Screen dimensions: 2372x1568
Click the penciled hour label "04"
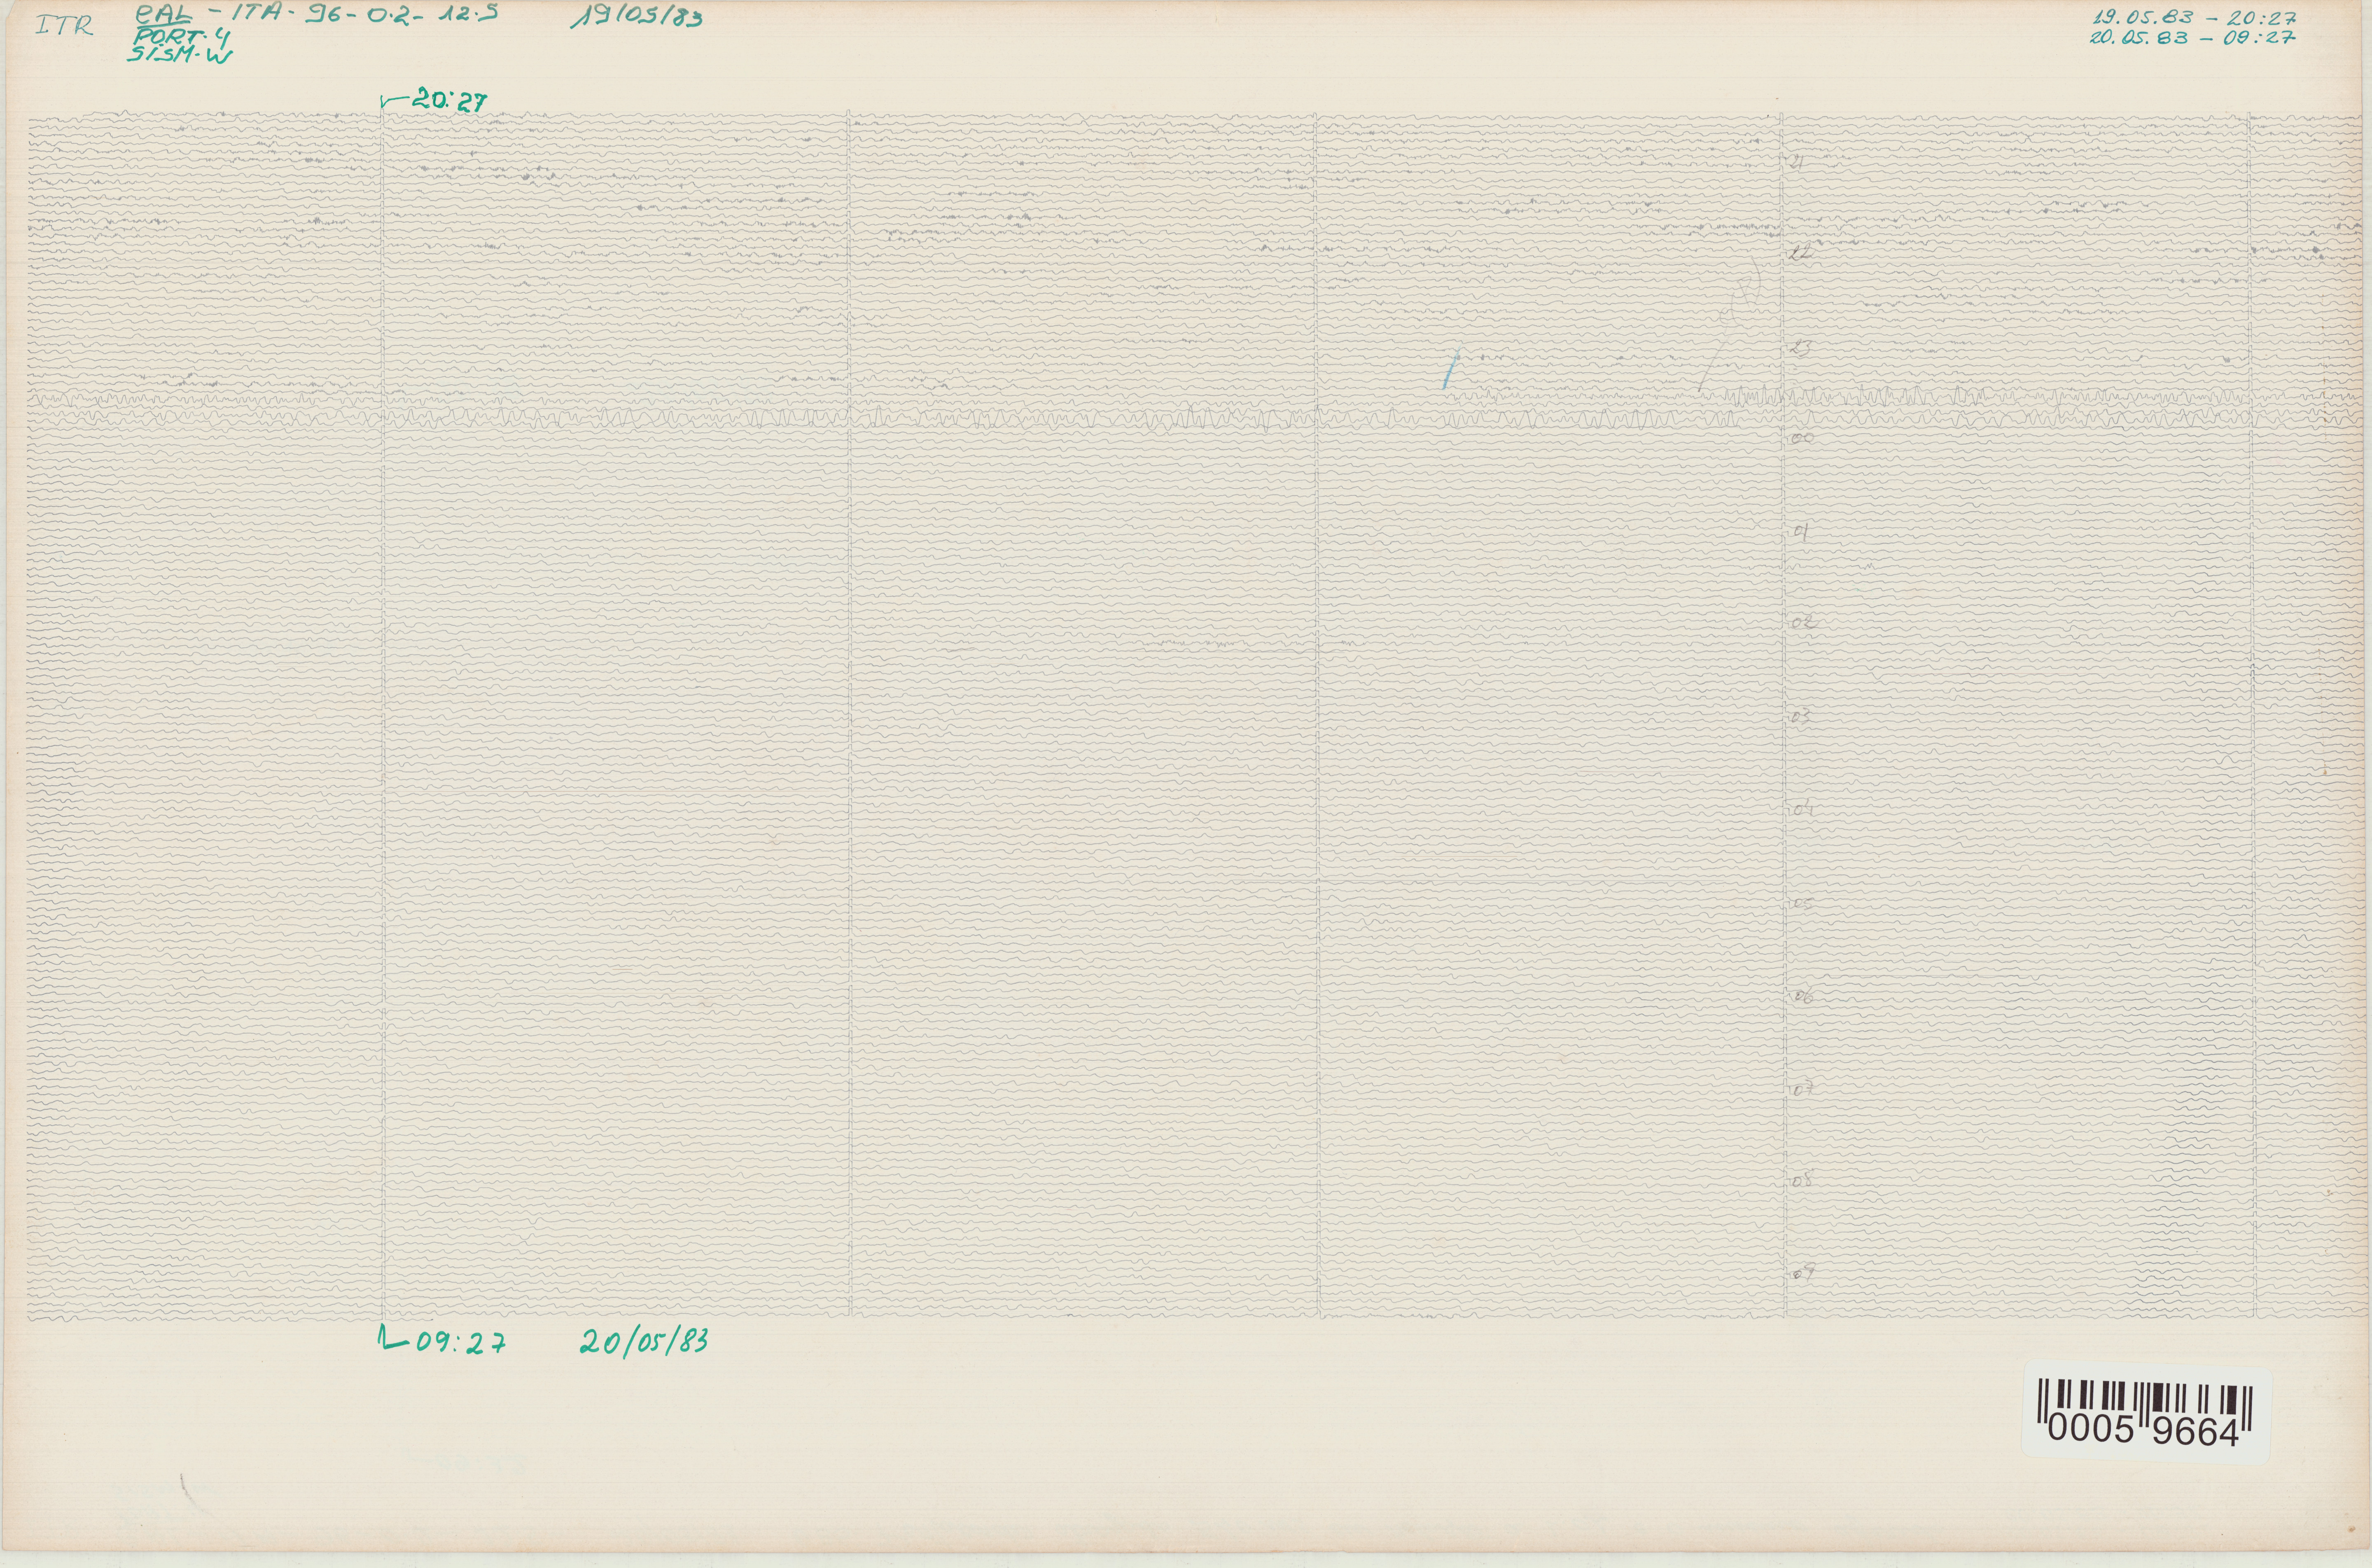point(1803,809)
